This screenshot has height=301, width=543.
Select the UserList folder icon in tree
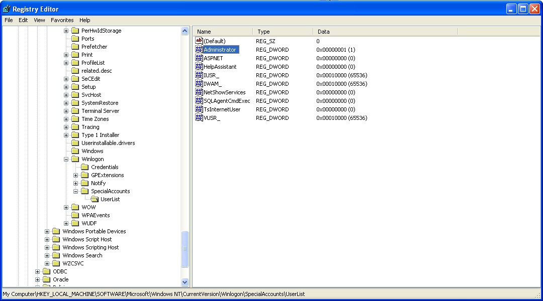(x=95, y=199)
